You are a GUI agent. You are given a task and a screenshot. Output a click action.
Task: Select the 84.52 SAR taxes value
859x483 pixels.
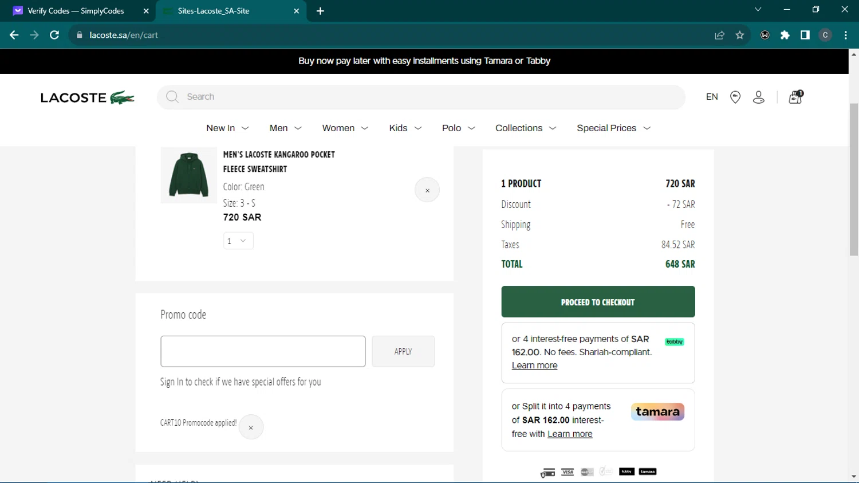678,245
